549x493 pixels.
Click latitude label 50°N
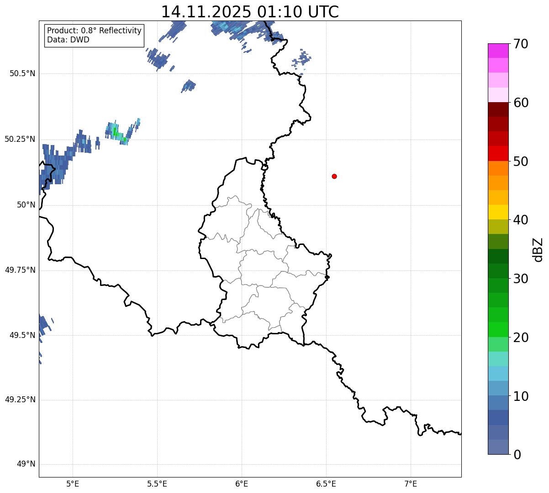pyautogui.click(x=26, y=205)
